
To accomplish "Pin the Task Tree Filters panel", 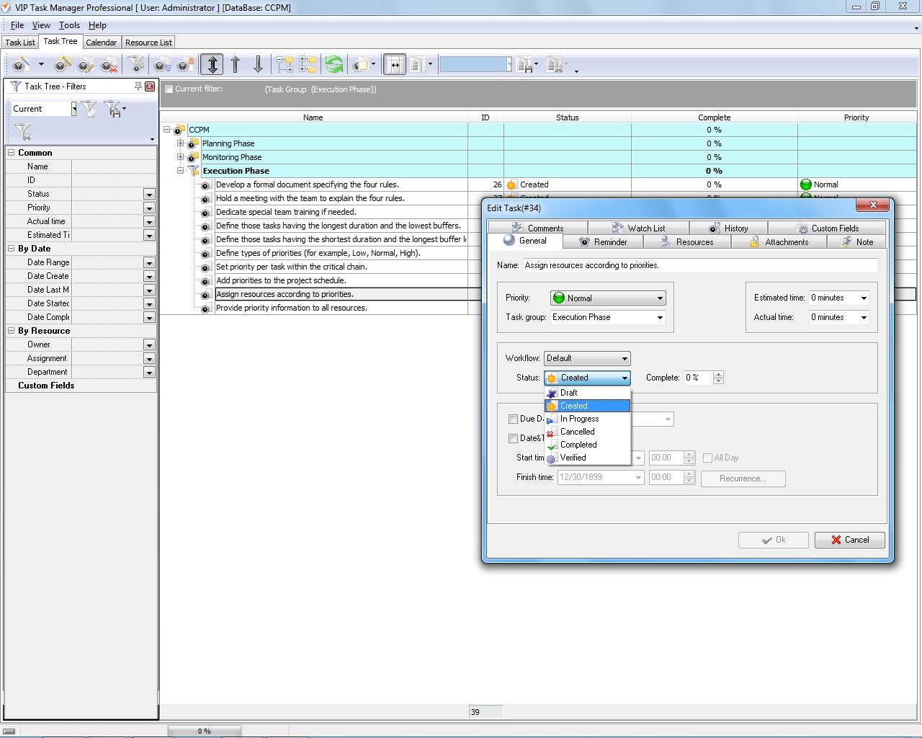I will (x=138, y=86).
